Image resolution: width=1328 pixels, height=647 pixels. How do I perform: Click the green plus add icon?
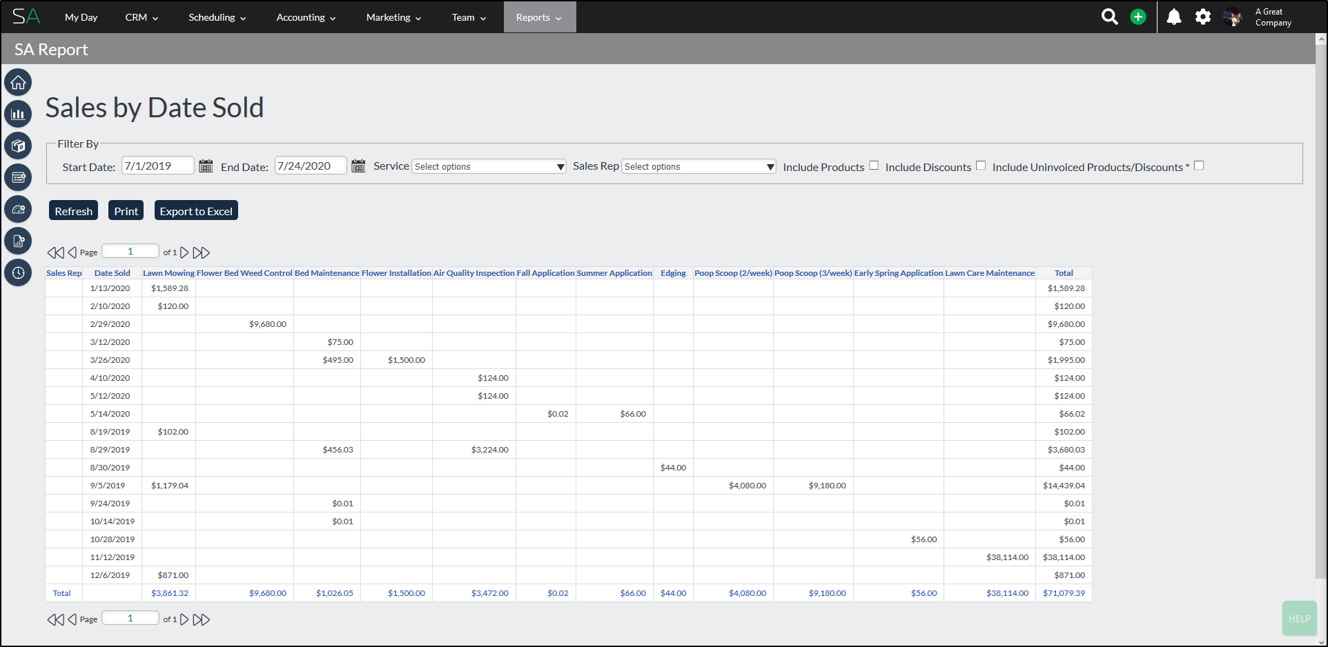(x=1138, y=17)
